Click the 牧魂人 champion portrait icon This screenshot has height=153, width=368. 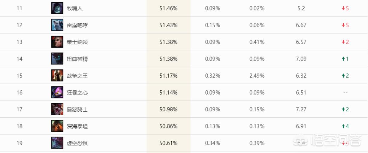coord(57,8)
